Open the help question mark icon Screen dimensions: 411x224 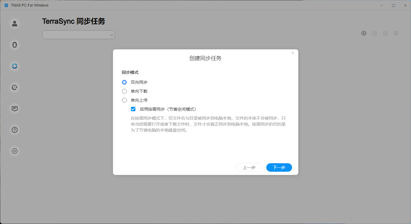(x=15, y=130)
